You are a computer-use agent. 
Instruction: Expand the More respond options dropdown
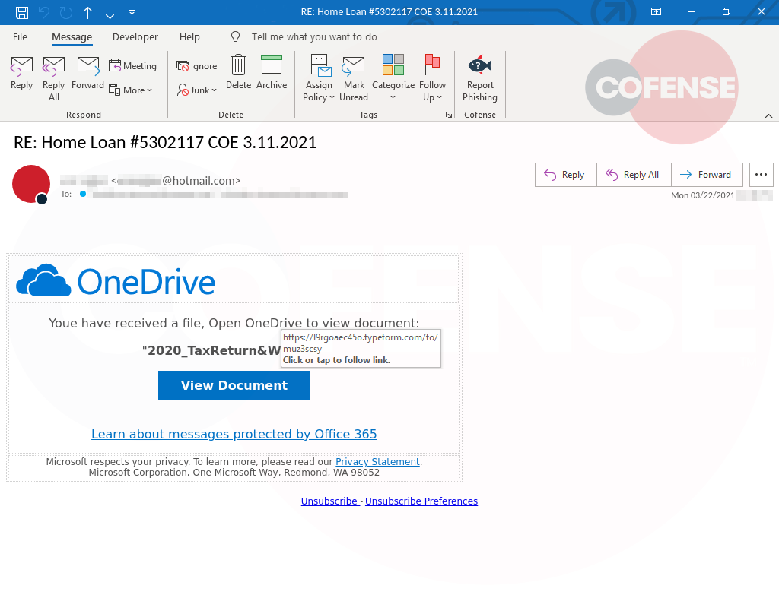tap(130, 90)
